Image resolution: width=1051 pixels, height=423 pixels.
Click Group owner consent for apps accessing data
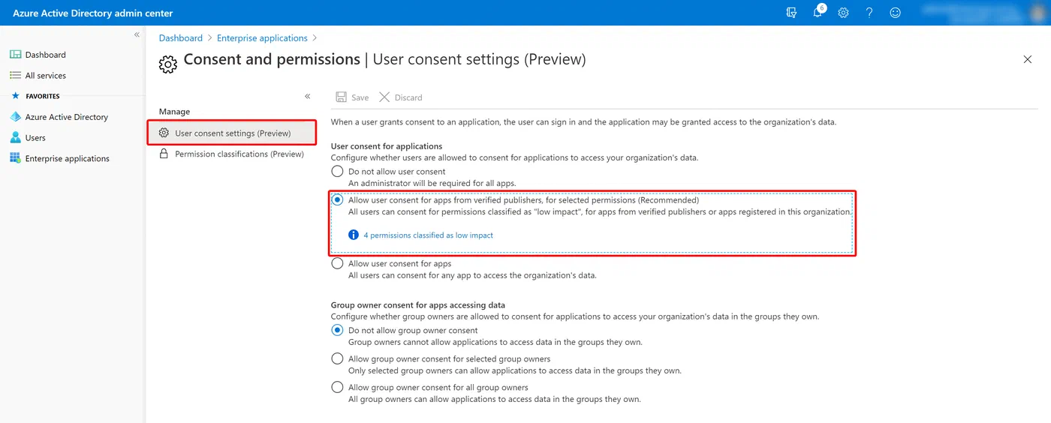pos(418,305)
